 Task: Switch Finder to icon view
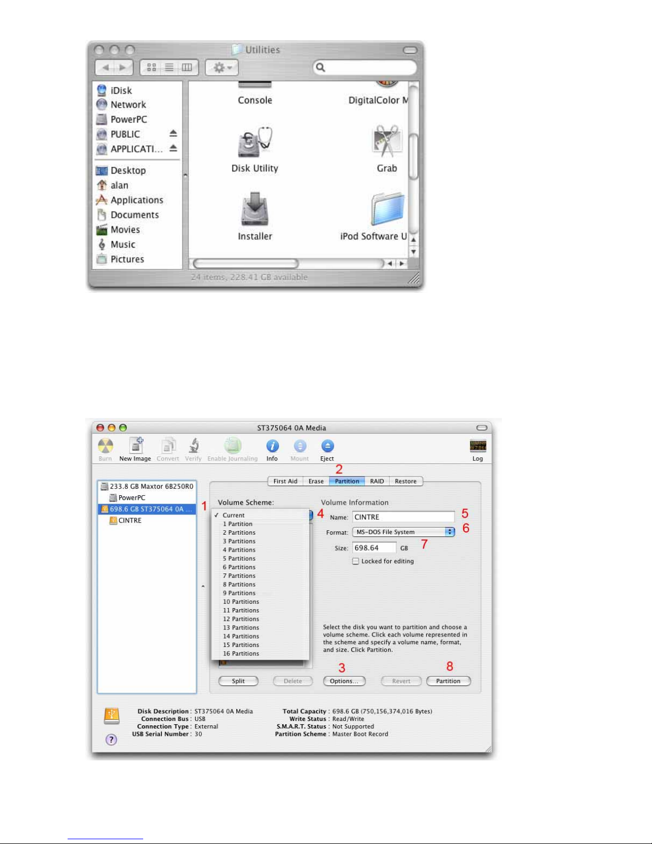click(x=151, y=68)
